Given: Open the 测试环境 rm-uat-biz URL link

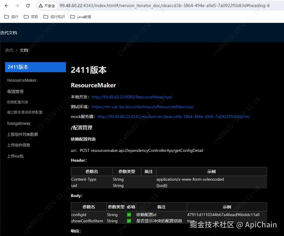Looking at the screenshot, I should (x=143, y=107).
